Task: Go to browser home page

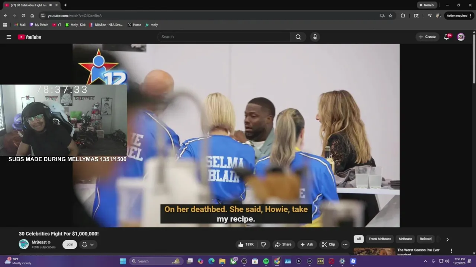Action: click(32, 16)
